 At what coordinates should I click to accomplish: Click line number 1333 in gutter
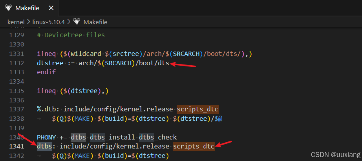point(16,72)
